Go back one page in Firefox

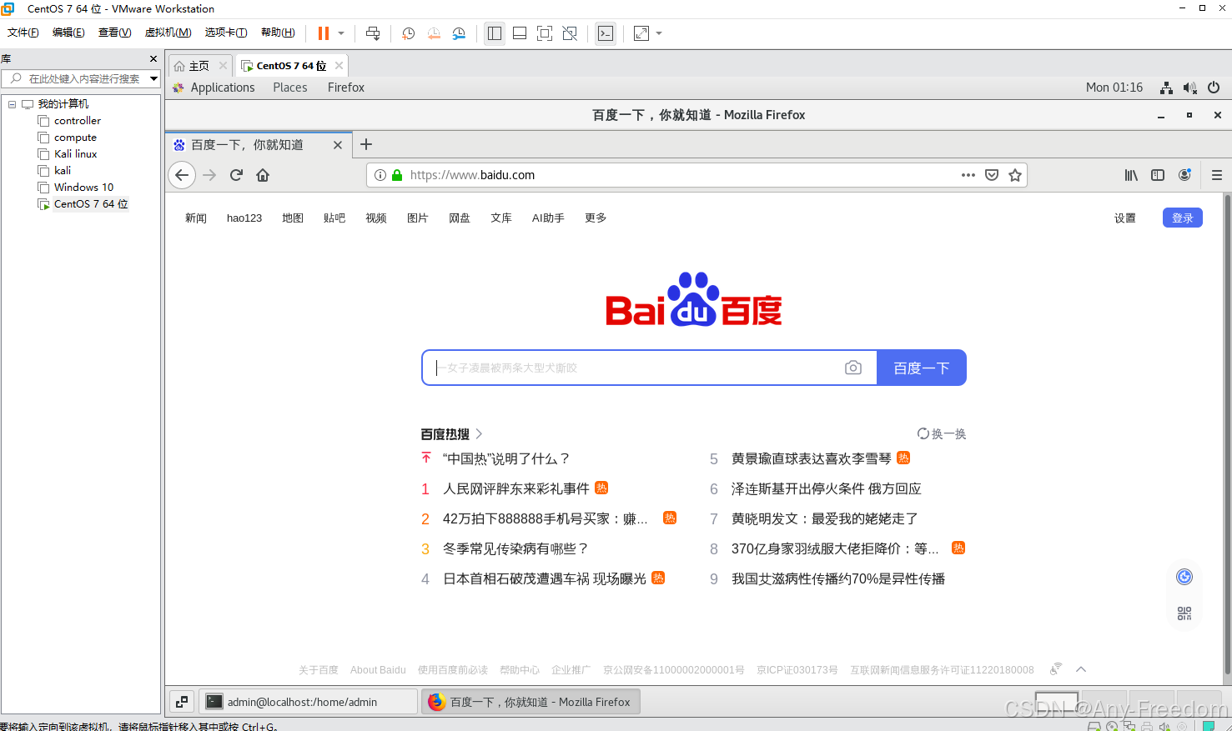point(182,175)
